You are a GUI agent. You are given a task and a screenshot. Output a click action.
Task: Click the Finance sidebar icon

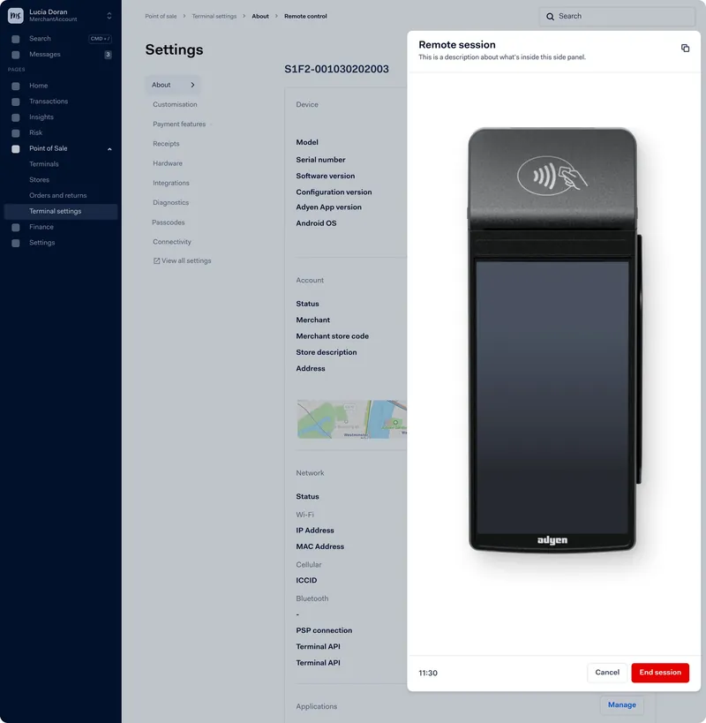pos(16,227)
